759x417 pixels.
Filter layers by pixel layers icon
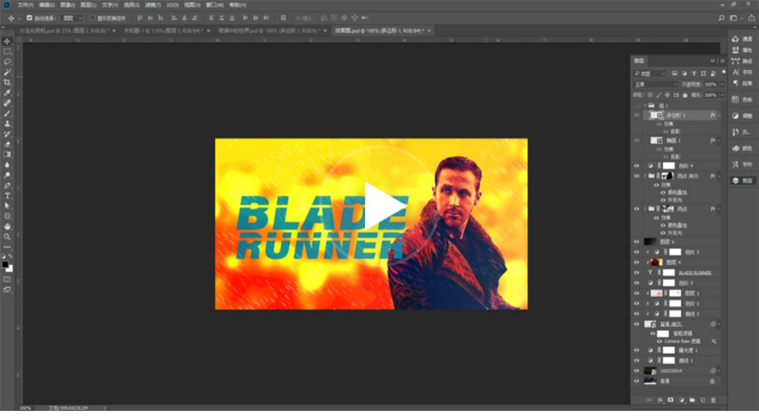pos(675,73)
